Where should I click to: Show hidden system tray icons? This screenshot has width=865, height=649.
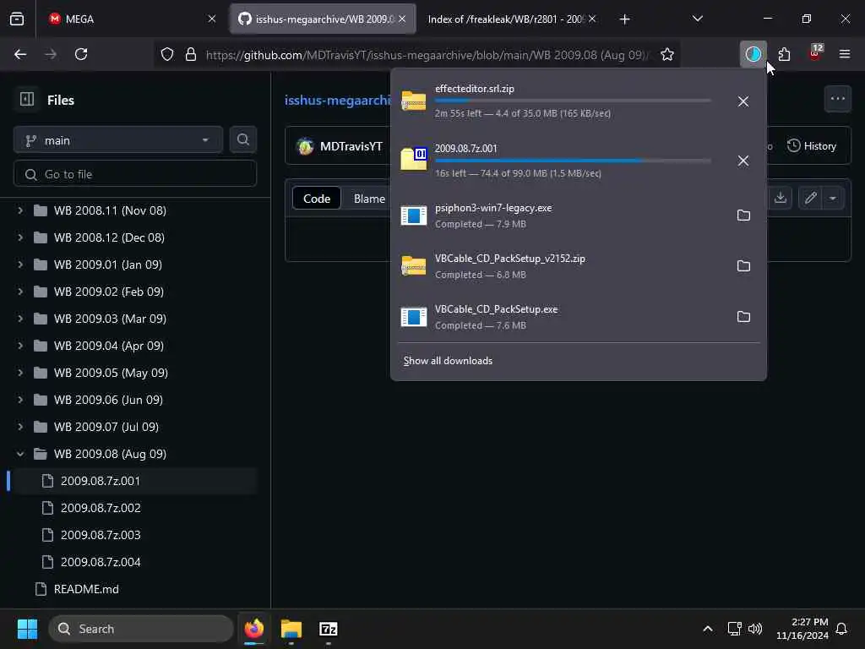[708, 629]
